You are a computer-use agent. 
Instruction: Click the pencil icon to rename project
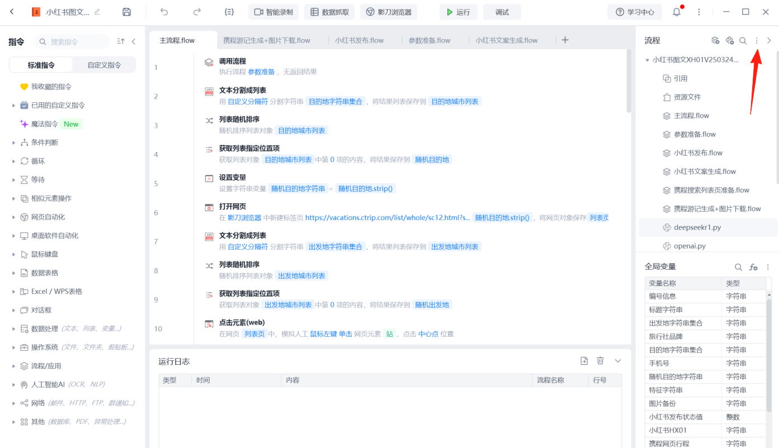(97, 12)
